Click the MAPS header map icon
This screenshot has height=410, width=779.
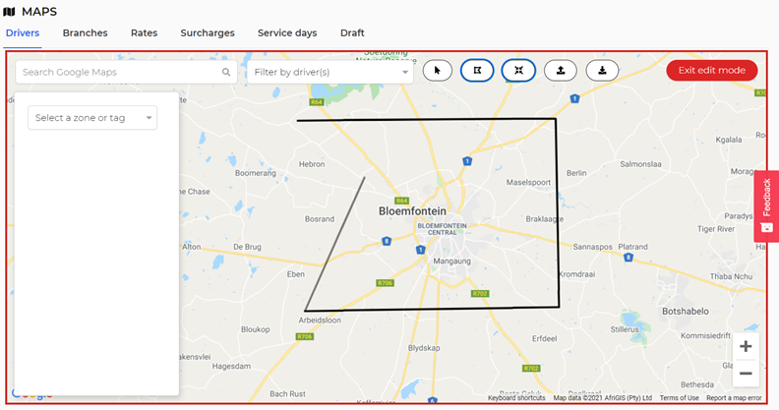point(9,12)
